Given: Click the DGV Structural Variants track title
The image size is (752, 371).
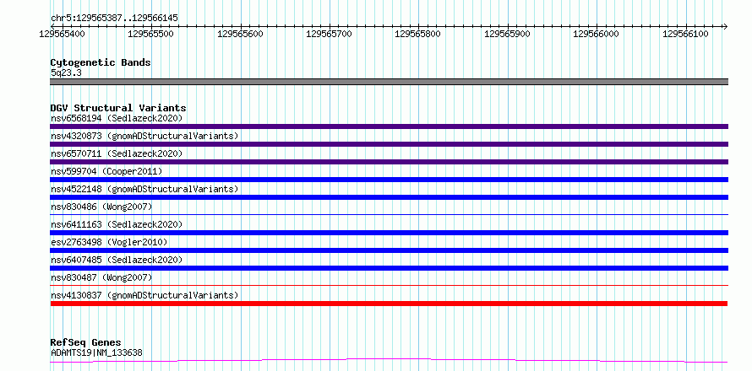Looking at the screenshot, I should tap(118, 108).
